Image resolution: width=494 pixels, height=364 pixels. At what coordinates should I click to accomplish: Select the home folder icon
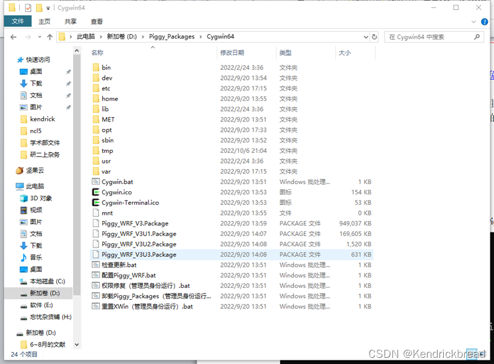click(96, 98)
